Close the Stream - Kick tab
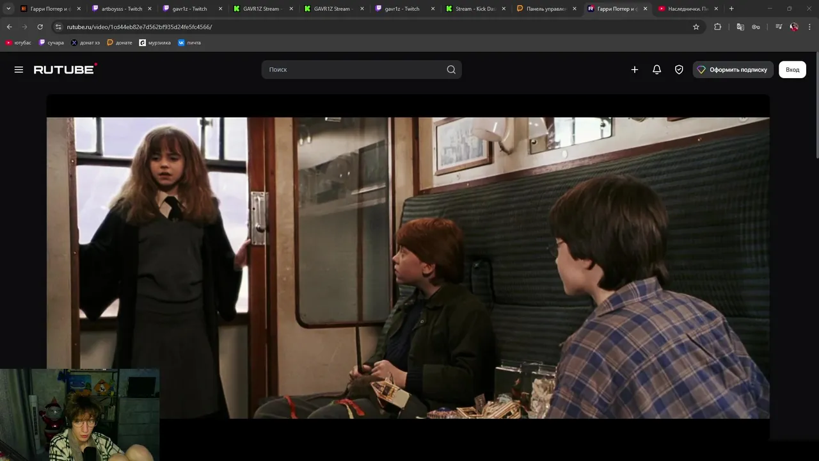This screenshot has height=461, width=819. coord(504,9)
